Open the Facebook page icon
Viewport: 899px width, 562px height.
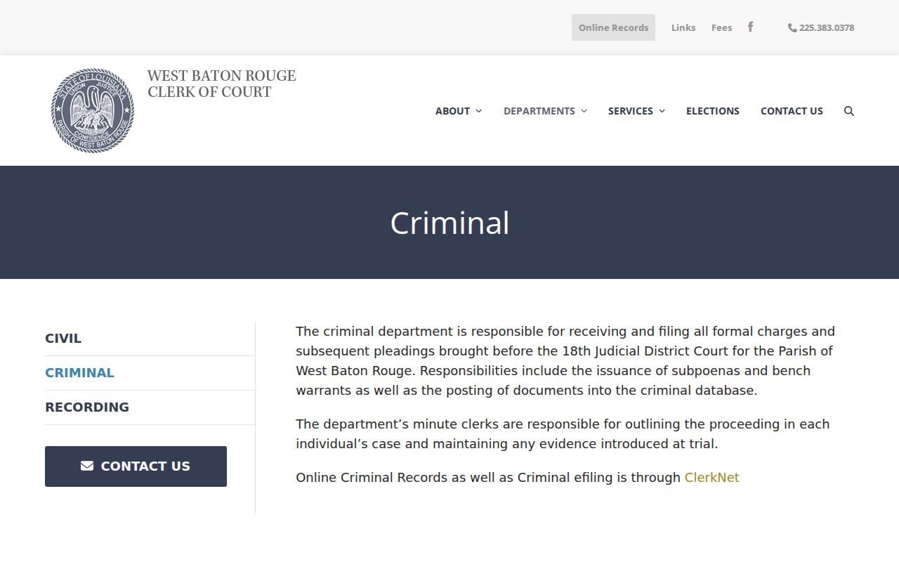750,27
